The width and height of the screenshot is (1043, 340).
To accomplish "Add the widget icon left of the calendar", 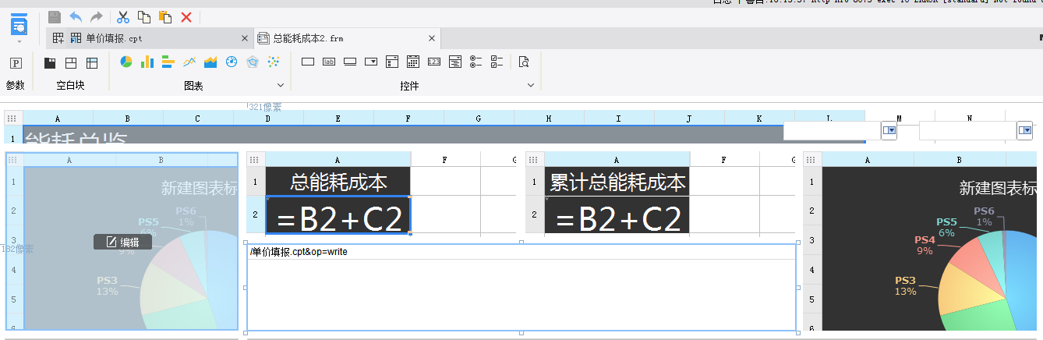I will pyautogui.click(x=392, y=62).
